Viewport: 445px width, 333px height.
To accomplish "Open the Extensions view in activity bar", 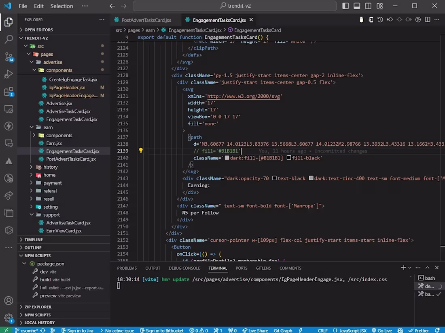I will click(x=8, y=92).
